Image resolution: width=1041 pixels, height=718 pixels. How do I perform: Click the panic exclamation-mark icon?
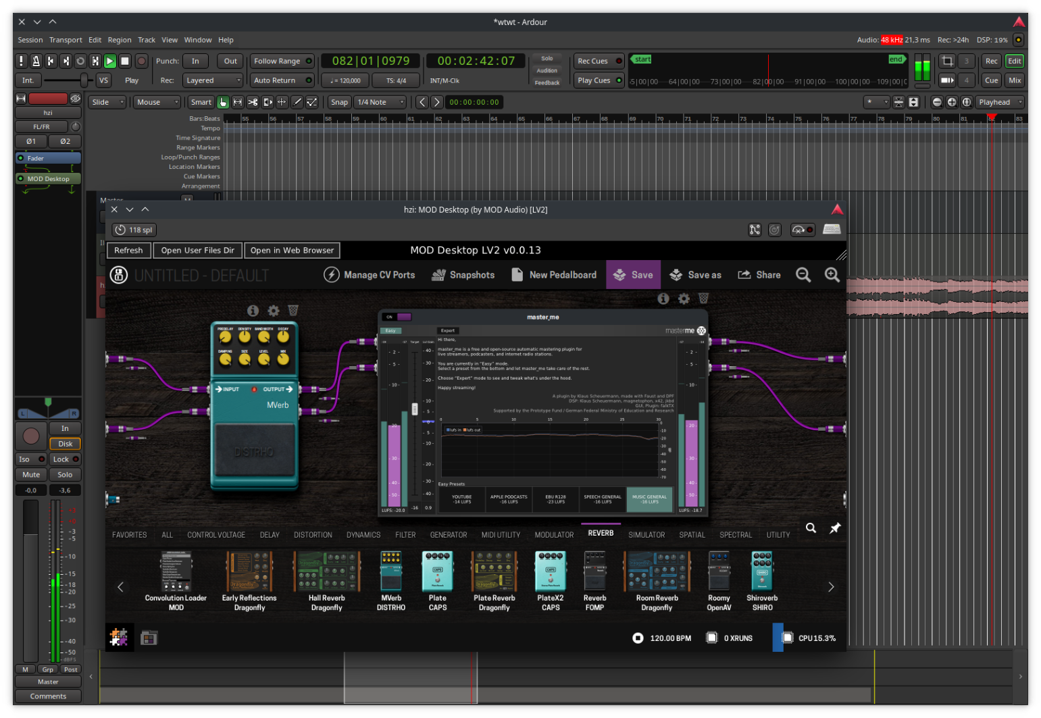coord(22,61)
